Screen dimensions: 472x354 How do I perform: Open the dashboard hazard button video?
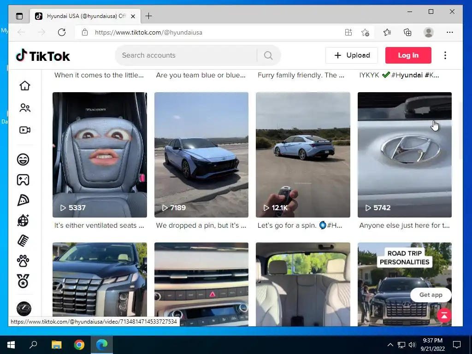(x=201, y=284)
